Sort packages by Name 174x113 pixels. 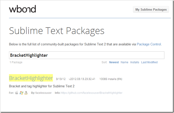pos(124,62)
